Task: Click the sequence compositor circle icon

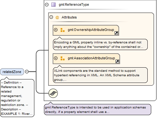Action: coord(53,93)
